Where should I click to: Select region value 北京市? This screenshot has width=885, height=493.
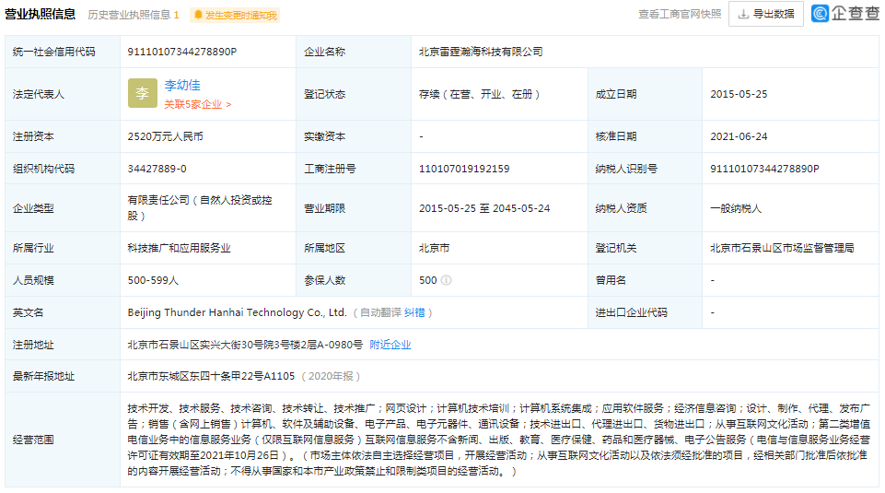[x=434, y=248]
